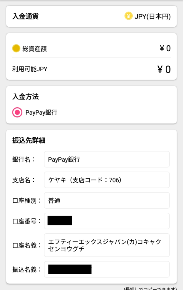Viewport: 183px width, 290px height.
Task: Click the yen coin icon beside JPY
Action: (128, 16)
